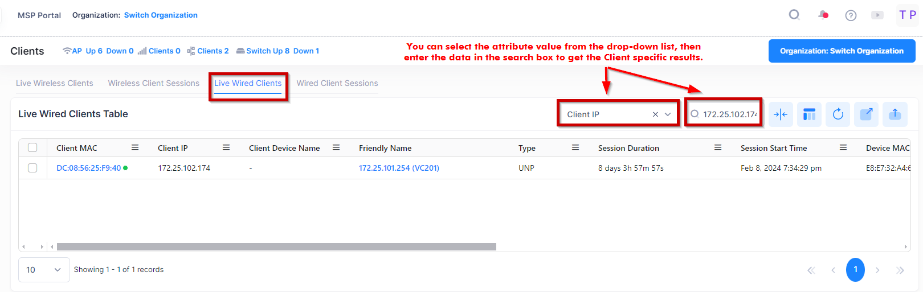The height and width of the screenshot is (292, 923).
Task: Click the horizontal table scrollbar
Action: (276, 247)
